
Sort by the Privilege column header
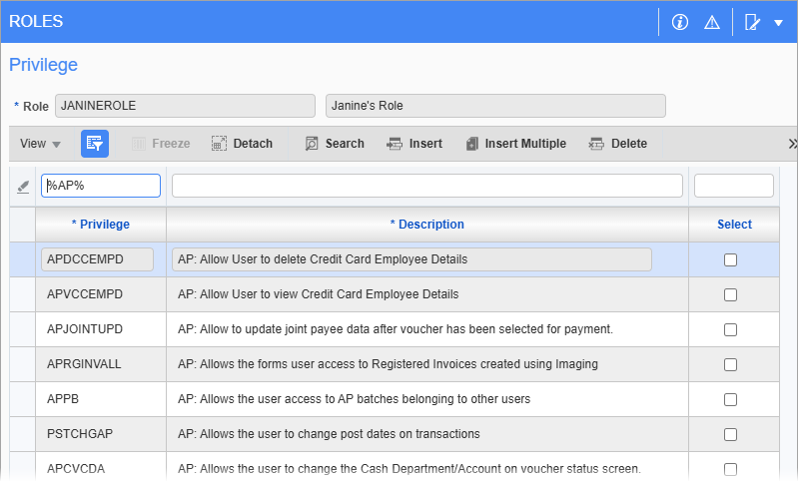[101, 225]
